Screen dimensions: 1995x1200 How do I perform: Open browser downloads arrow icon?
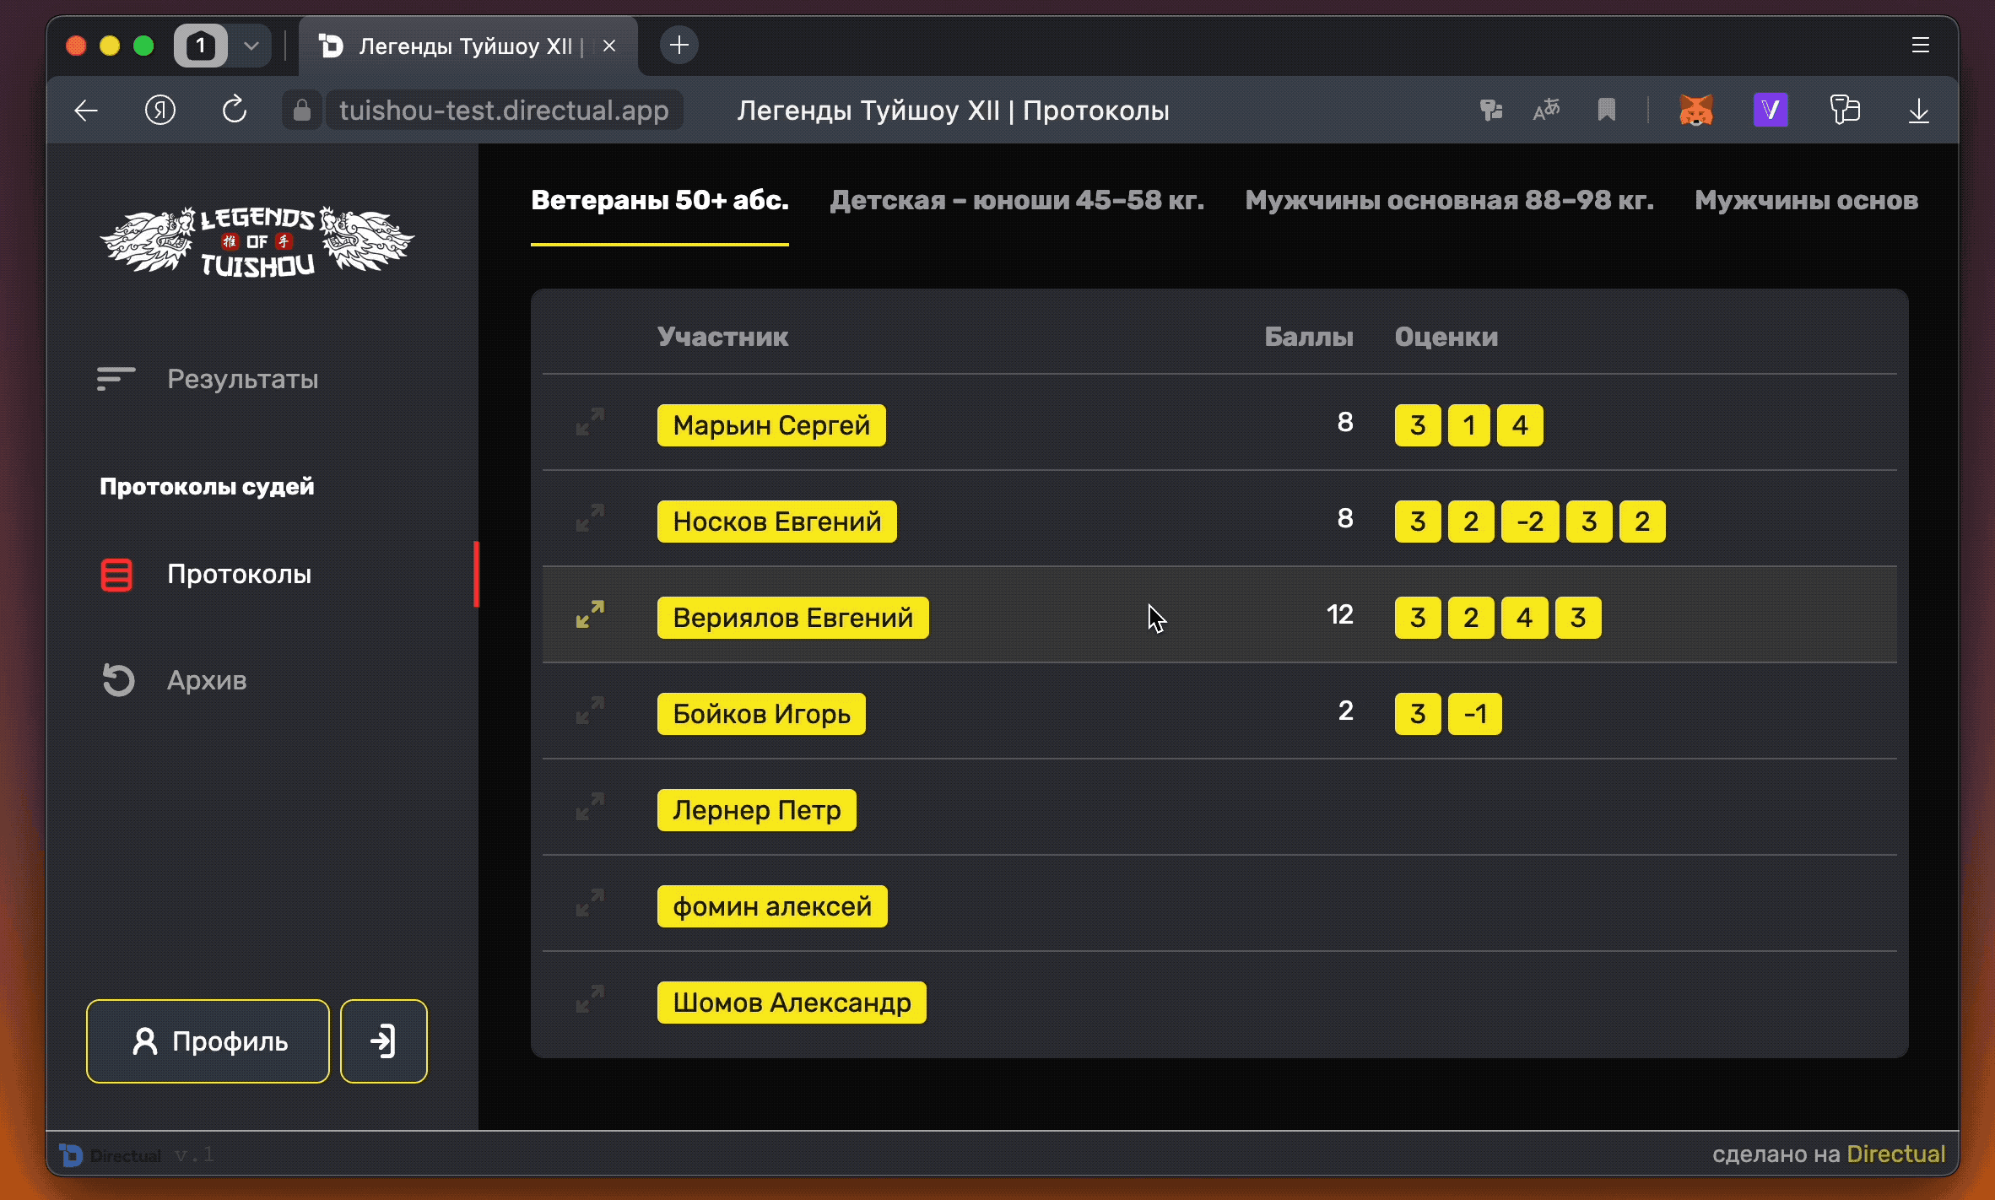1918,111
